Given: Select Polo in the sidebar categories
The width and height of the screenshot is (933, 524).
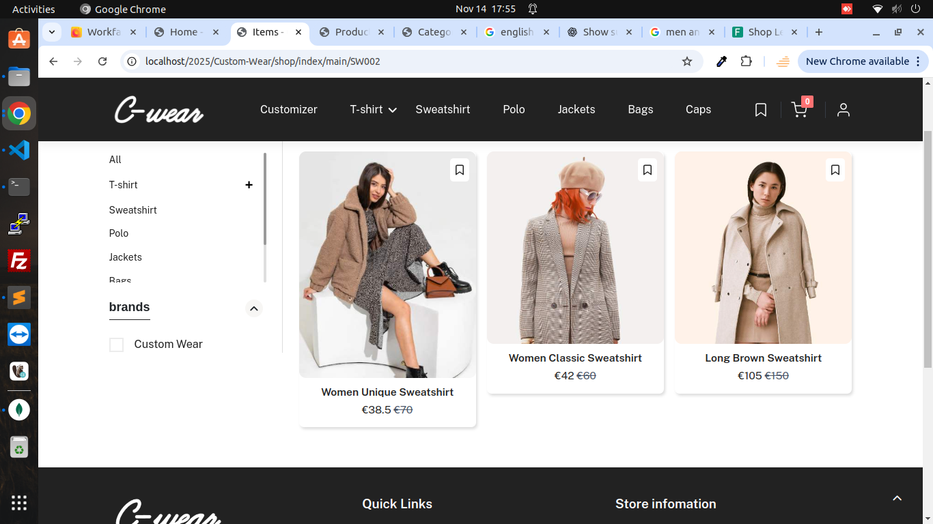Looking at the screenshot, I should [x=119, y=233].
